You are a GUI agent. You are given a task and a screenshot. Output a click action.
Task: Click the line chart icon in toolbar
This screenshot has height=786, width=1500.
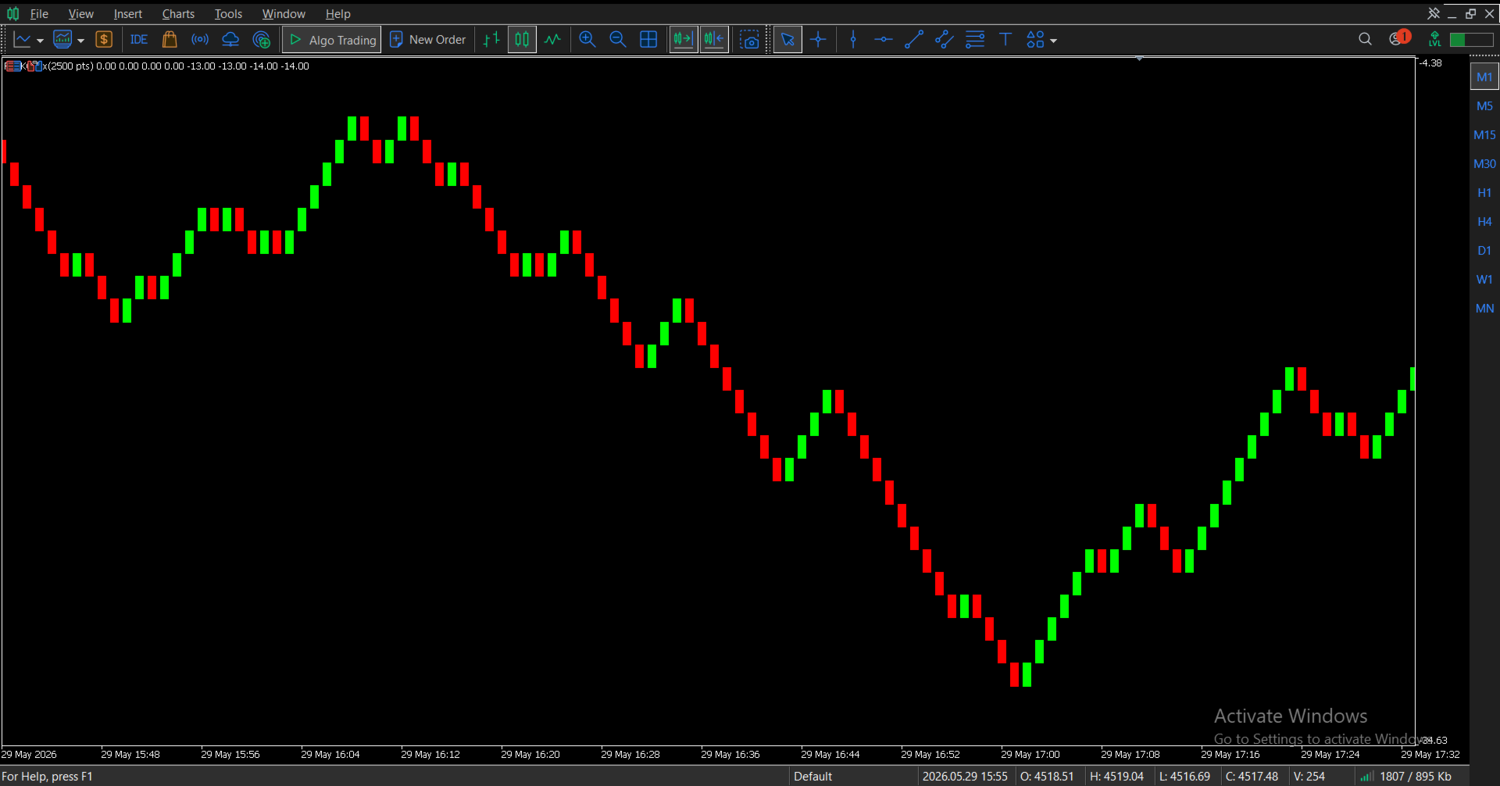pos(23,40)
